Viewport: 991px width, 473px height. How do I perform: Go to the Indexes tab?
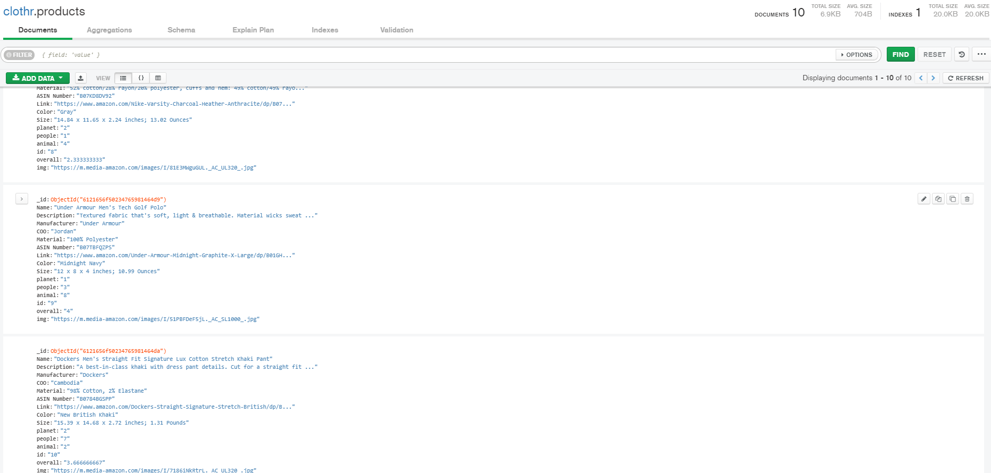tap(325, 30)
